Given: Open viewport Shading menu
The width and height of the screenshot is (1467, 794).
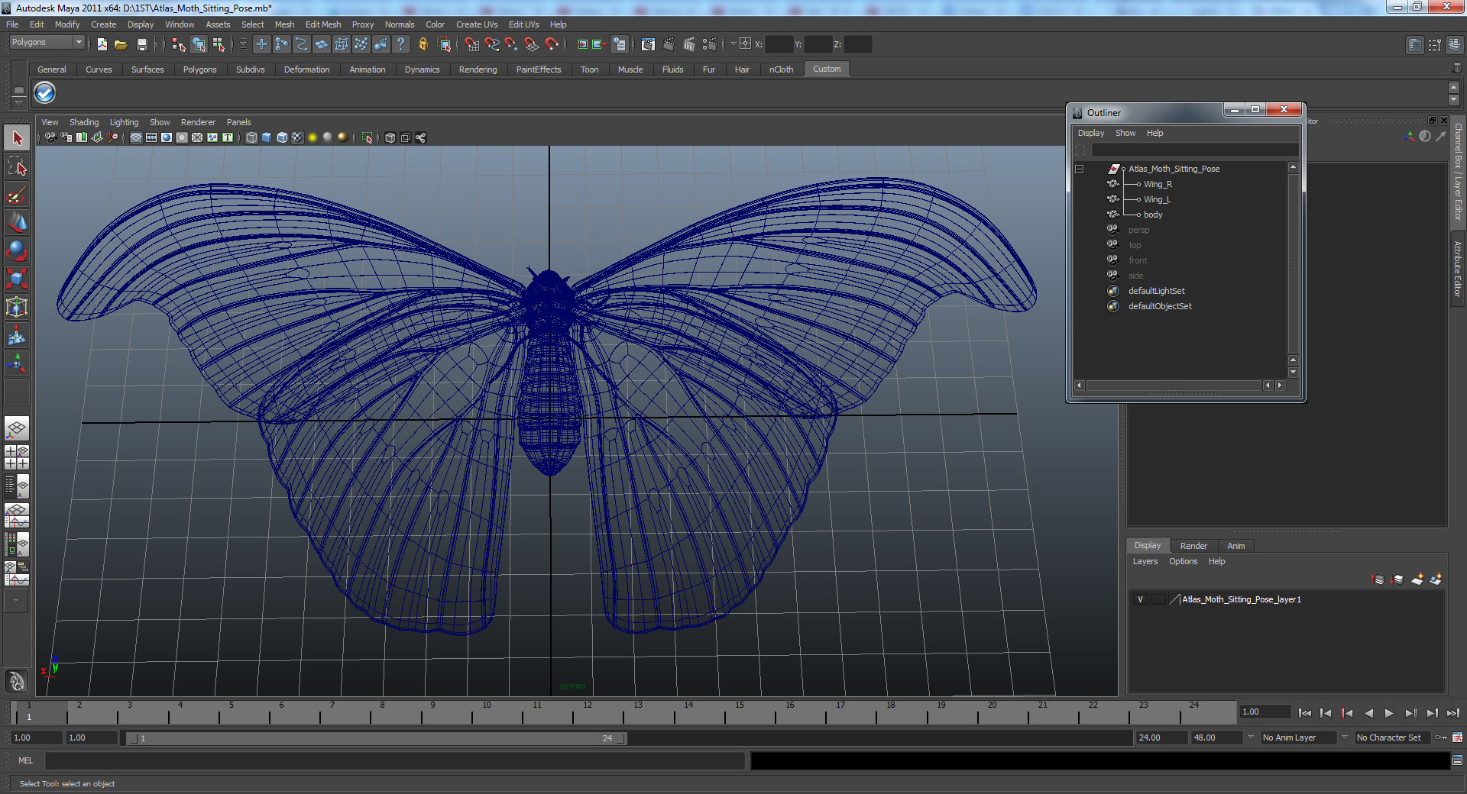Looking at the screenshot, I should pyautogui.click(x=84, y=122).
